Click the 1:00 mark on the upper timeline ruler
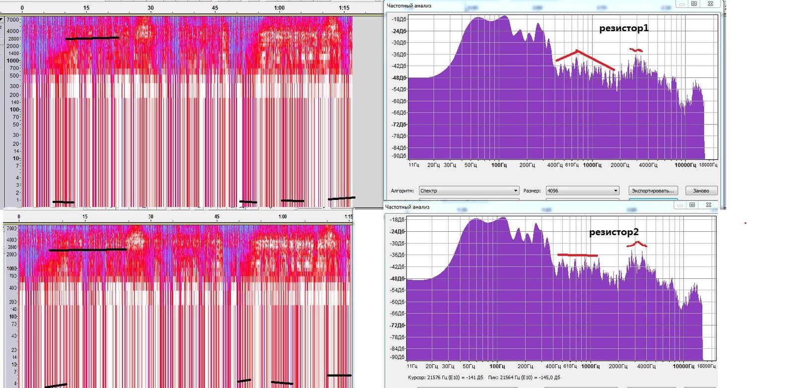 coord(279,8)
